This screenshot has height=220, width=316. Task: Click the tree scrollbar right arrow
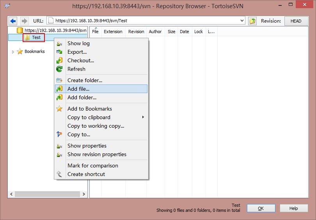(83, 194)
